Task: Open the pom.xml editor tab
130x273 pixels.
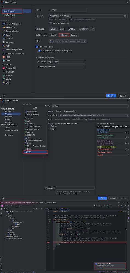Action: tap(52, 209)
